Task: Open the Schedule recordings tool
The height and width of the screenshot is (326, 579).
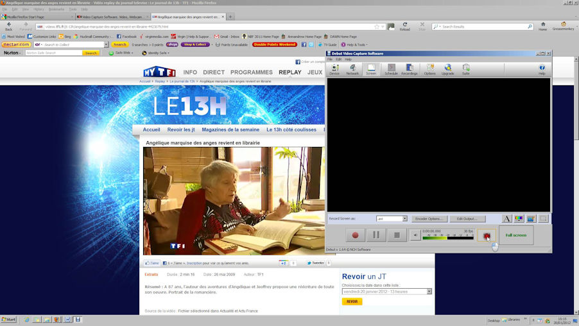Action: coord(391,69)
